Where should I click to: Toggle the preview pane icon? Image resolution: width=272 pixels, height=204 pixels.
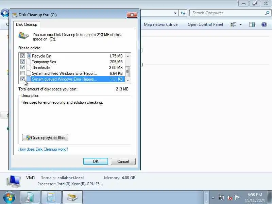pos(252,24)
